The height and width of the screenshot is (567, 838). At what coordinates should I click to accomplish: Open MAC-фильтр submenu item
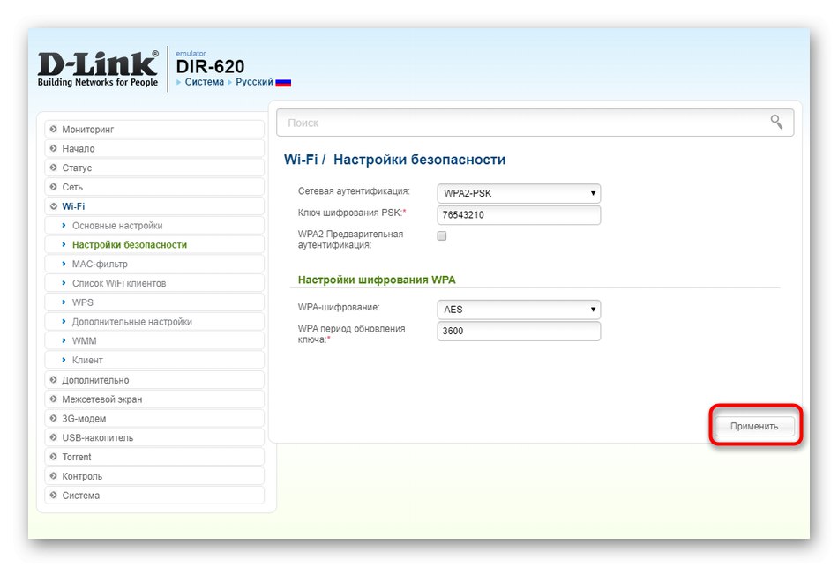[154, 264]
